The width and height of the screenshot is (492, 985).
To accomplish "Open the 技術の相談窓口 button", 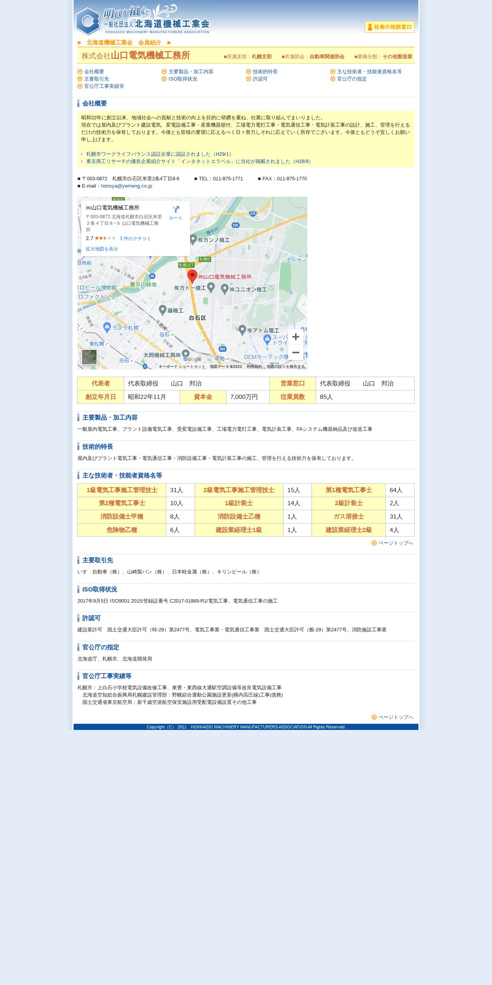I will (389, 27).
